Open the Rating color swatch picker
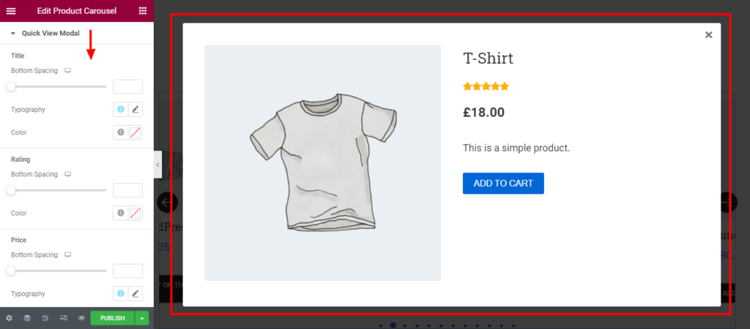This screenshot has height=329, width=750. (x=135, y=213)
